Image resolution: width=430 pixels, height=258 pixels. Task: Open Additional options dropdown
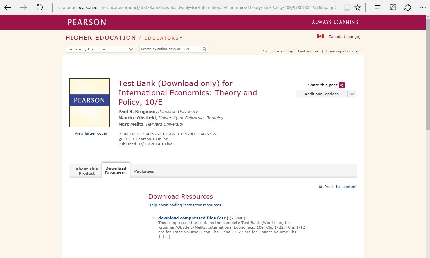click(352, 94)
